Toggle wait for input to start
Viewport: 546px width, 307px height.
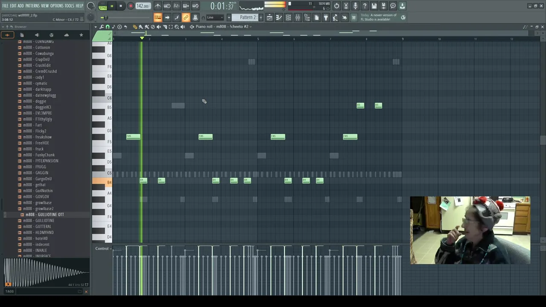tap(167, 6)
